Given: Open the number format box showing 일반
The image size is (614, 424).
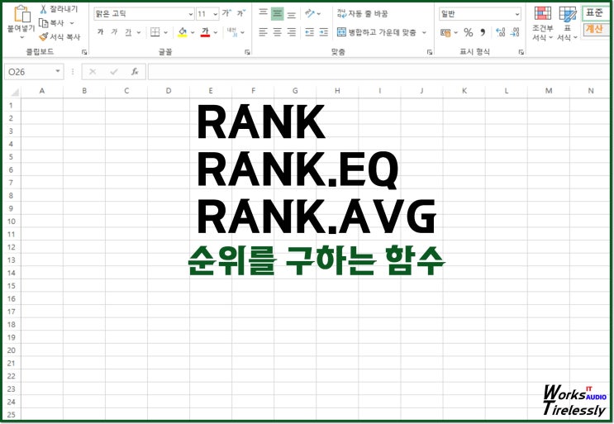Looking at the screenshot, I should (x=480, y=14).
